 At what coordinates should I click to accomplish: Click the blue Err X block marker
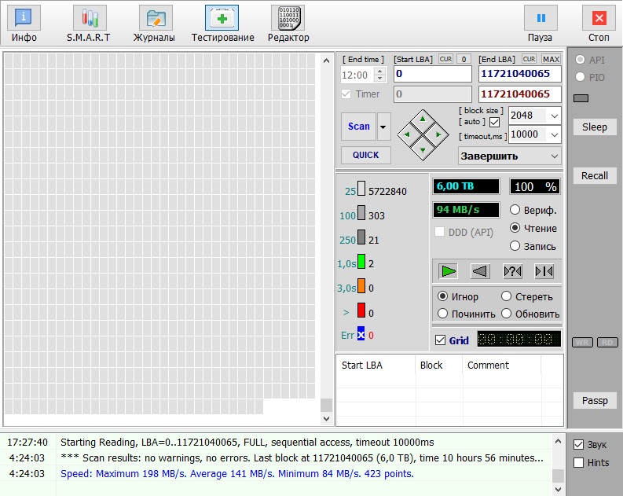pos(361,334)
